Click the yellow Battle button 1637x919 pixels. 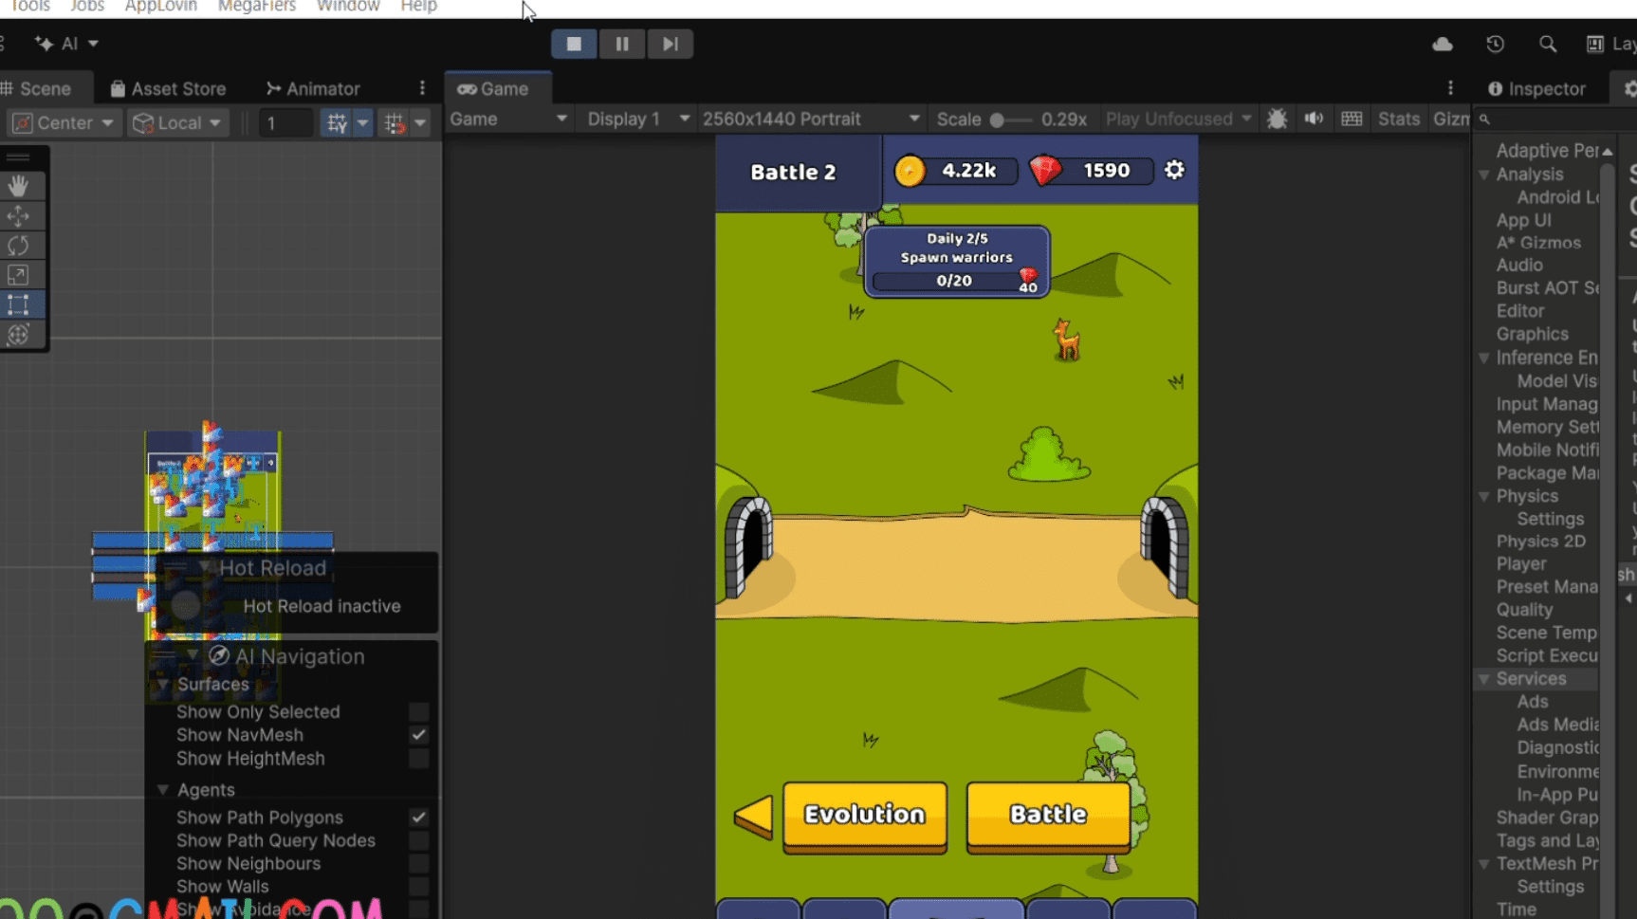tap(1049, 816)
